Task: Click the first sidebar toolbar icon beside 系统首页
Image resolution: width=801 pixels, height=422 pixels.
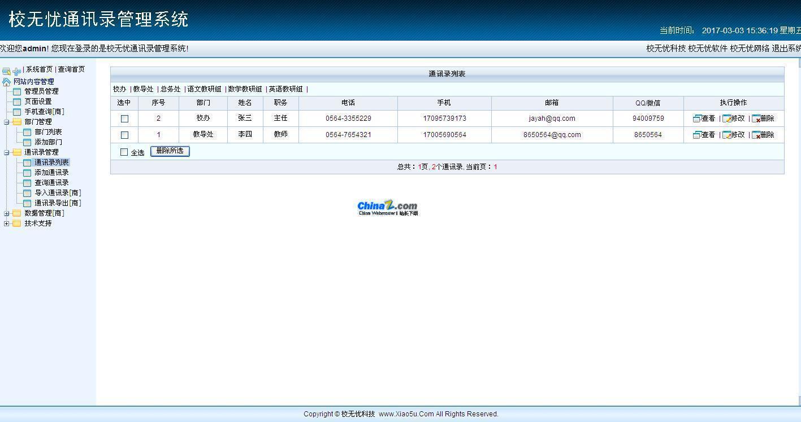Action: pos(6,71)
